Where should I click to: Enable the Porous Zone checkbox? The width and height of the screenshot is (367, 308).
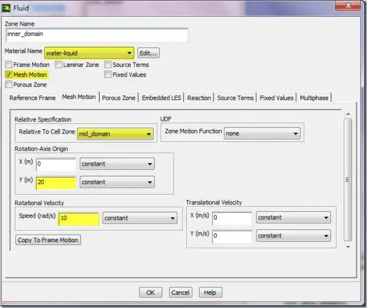9,84
